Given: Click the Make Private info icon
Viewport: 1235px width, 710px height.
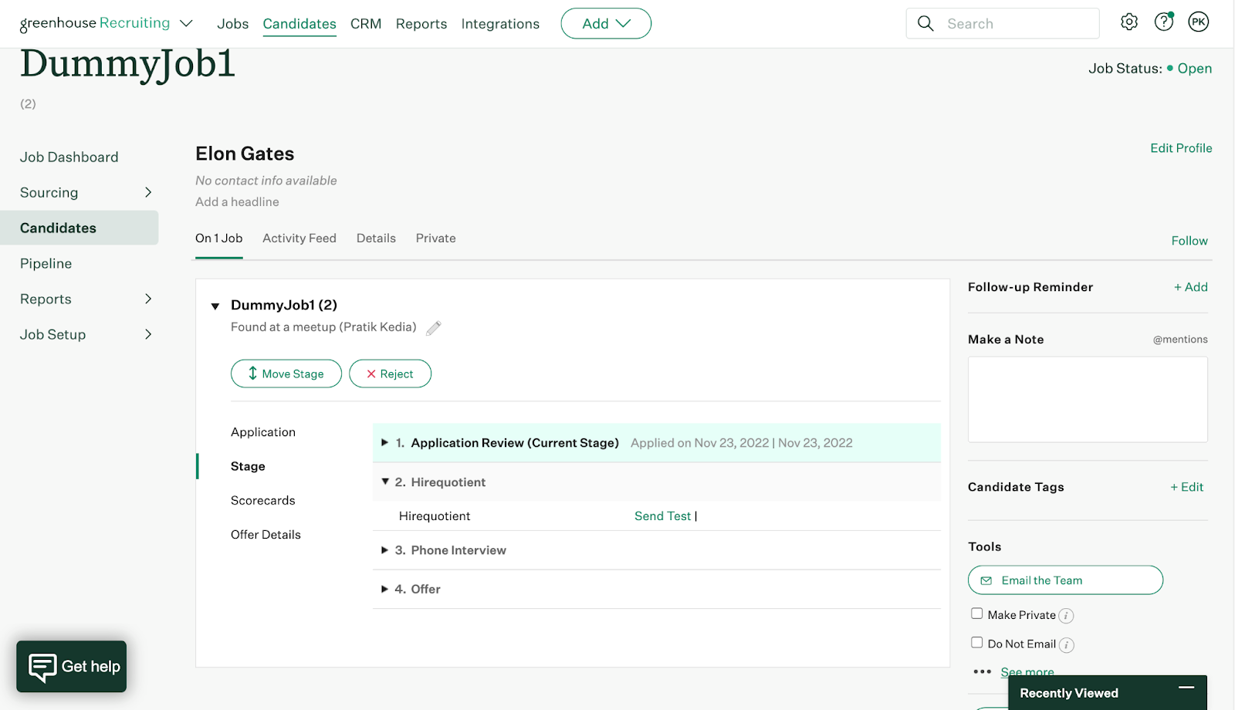Looking at the screenshot, I should click(1066, 616).
